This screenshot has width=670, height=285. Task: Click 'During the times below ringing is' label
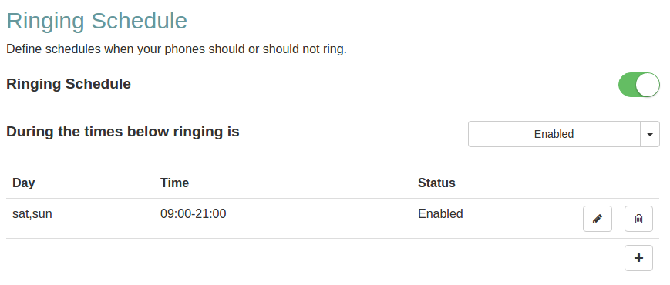(x=123, y=132)
